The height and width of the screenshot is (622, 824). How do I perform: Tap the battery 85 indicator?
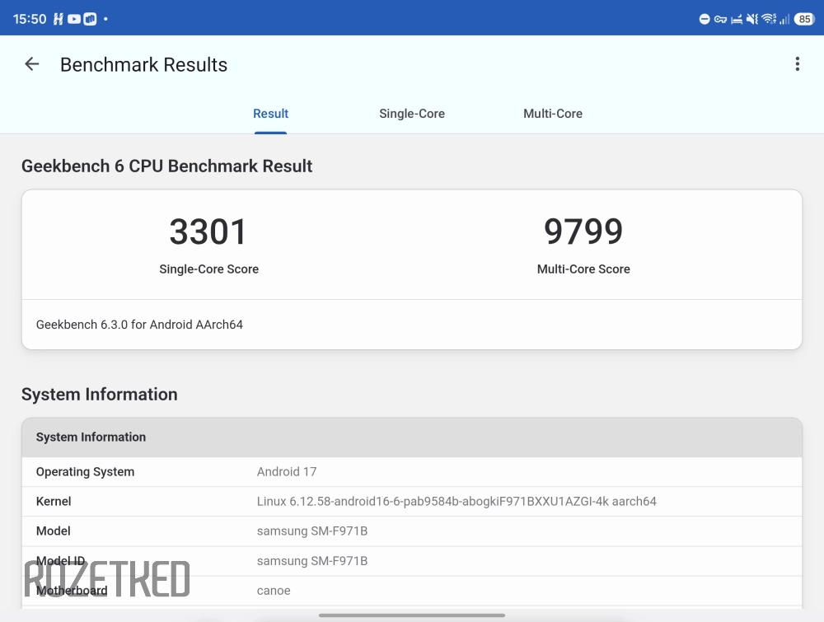[804, 20]
